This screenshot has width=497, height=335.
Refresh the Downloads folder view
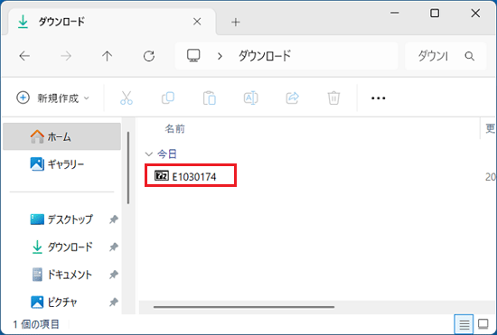pos(149,56)
